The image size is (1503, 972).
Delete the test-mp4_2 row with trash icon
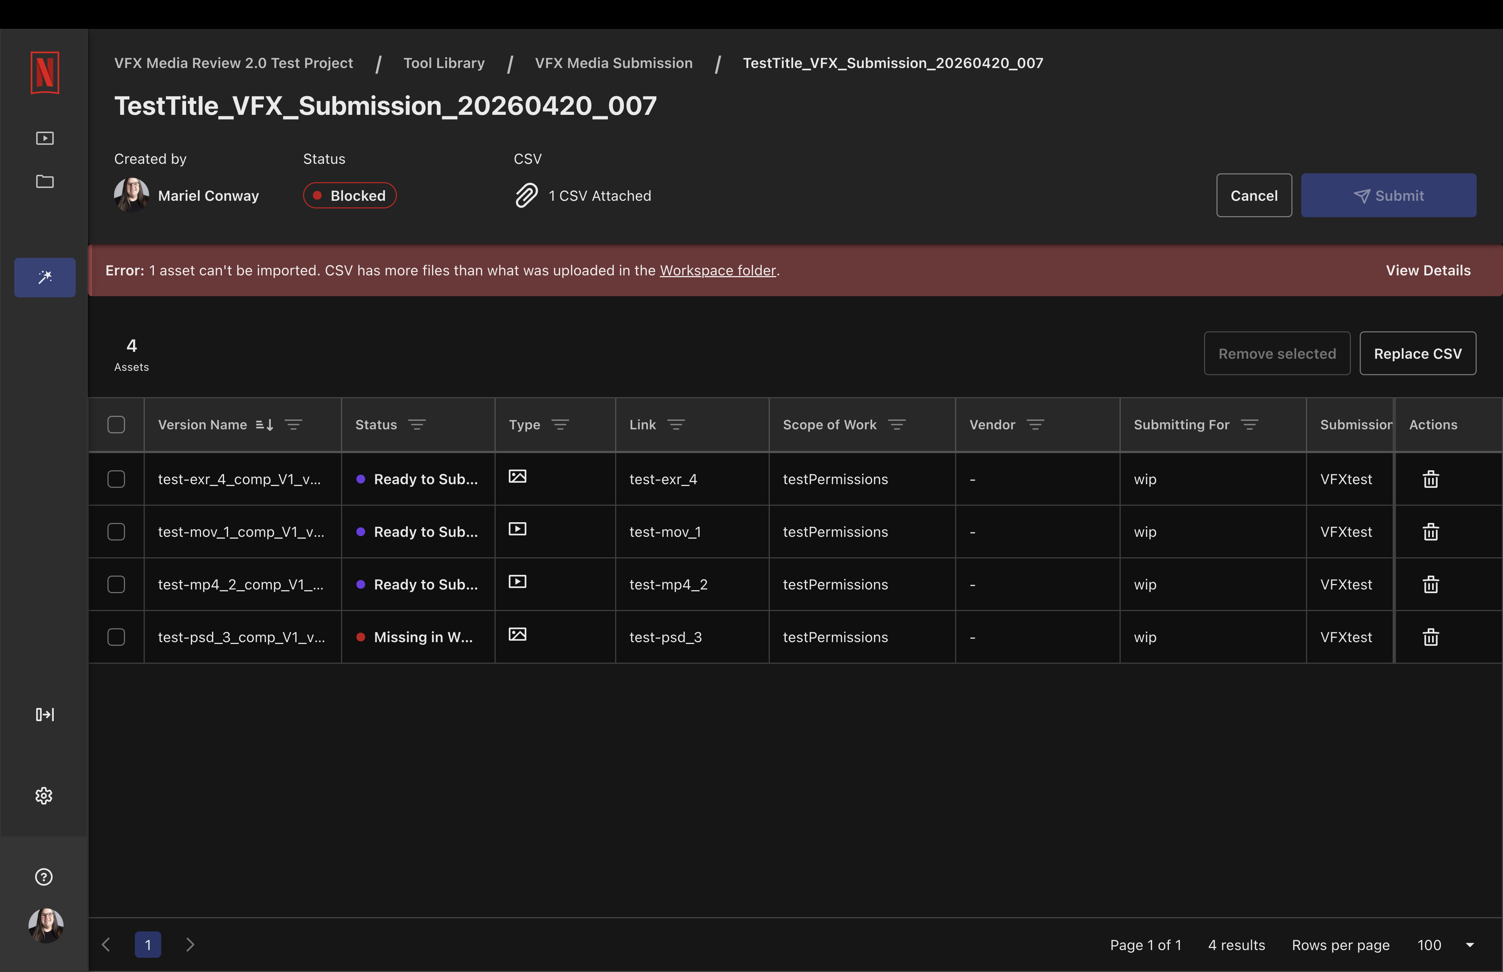1431,584
